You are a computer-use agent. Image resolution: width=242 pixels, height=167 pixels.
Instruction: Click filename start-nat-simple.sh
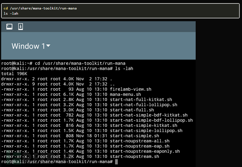click(134, 136)
